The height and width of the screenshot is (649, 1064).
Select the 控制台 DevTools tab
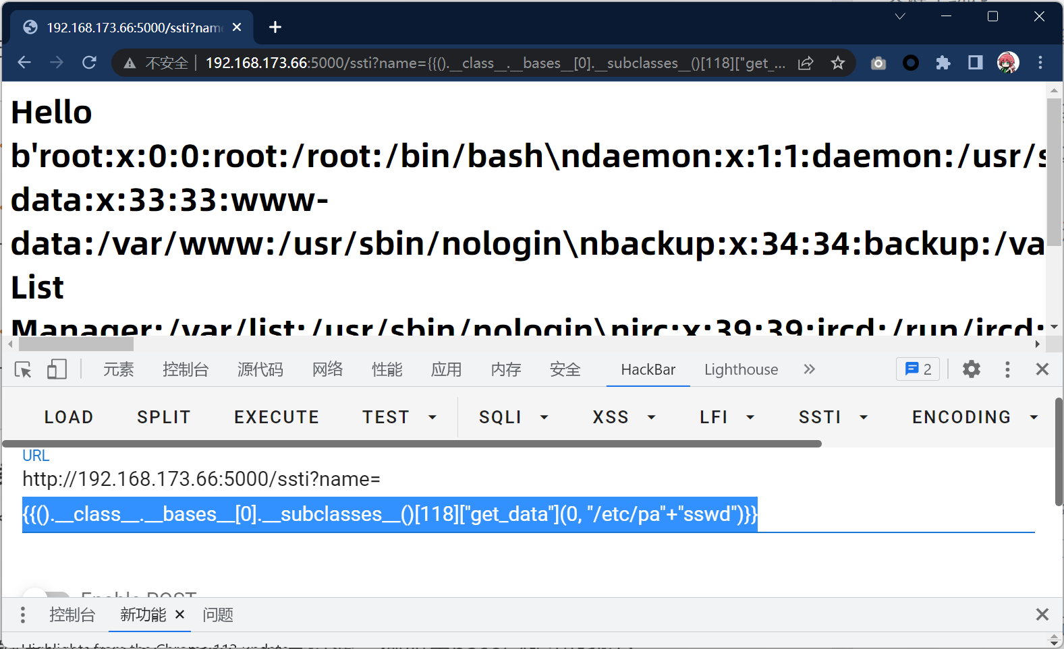click(186, 369)
